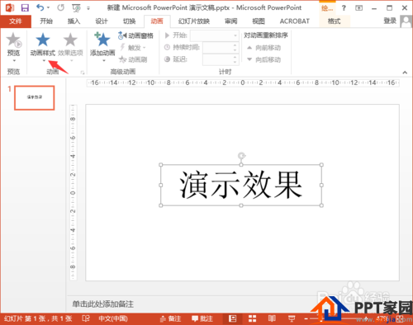This screenshot has width=413, height=325.
Task: Redo the last action
Action: (60, 7)
